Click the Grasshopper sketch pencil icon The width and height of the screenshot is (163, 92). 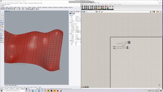(x=102, y=12)
